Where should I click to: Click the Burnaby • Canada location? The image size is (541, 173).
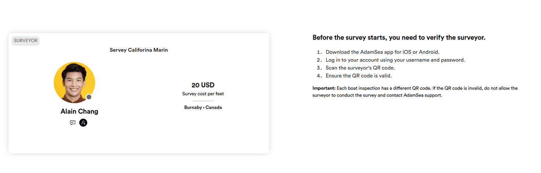click(x=203, y=108)
